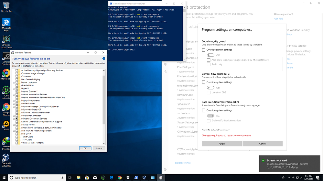The height and width of the screenshot is (181, 323).
Task: Check Override system settings for Code integrity guard
Action: pyautogui.click(x=203, y=50)
